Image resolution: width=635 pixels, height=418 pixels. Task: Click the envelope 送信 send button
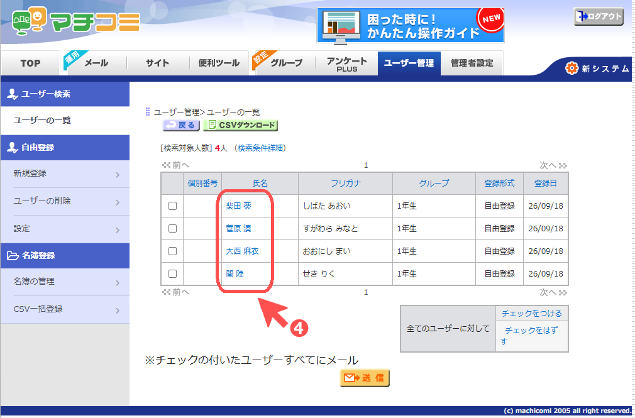click(x=365, y=378)
